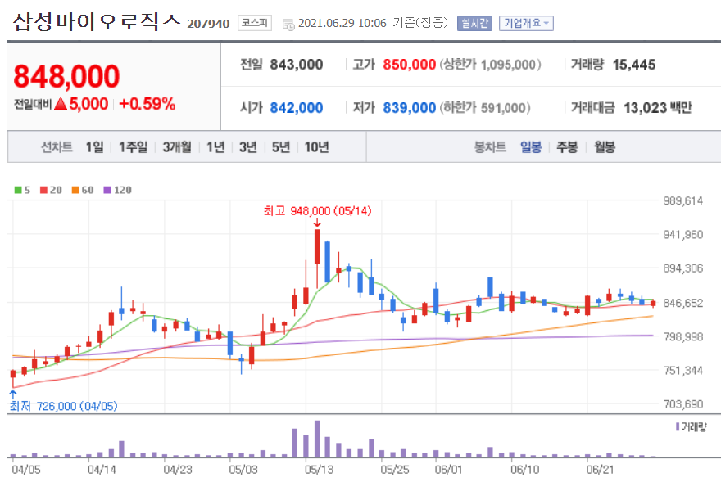The height and width of the screenshot is (491, 721).
Task: Click the 실시간 real-time button
Action: 474,23
